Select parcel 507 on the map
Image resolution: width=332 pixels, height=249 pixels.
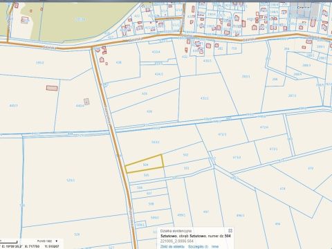pos(149,193)
